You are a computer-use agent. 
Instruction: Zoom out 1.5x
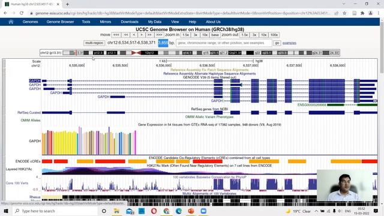click(x=244, y=35)
